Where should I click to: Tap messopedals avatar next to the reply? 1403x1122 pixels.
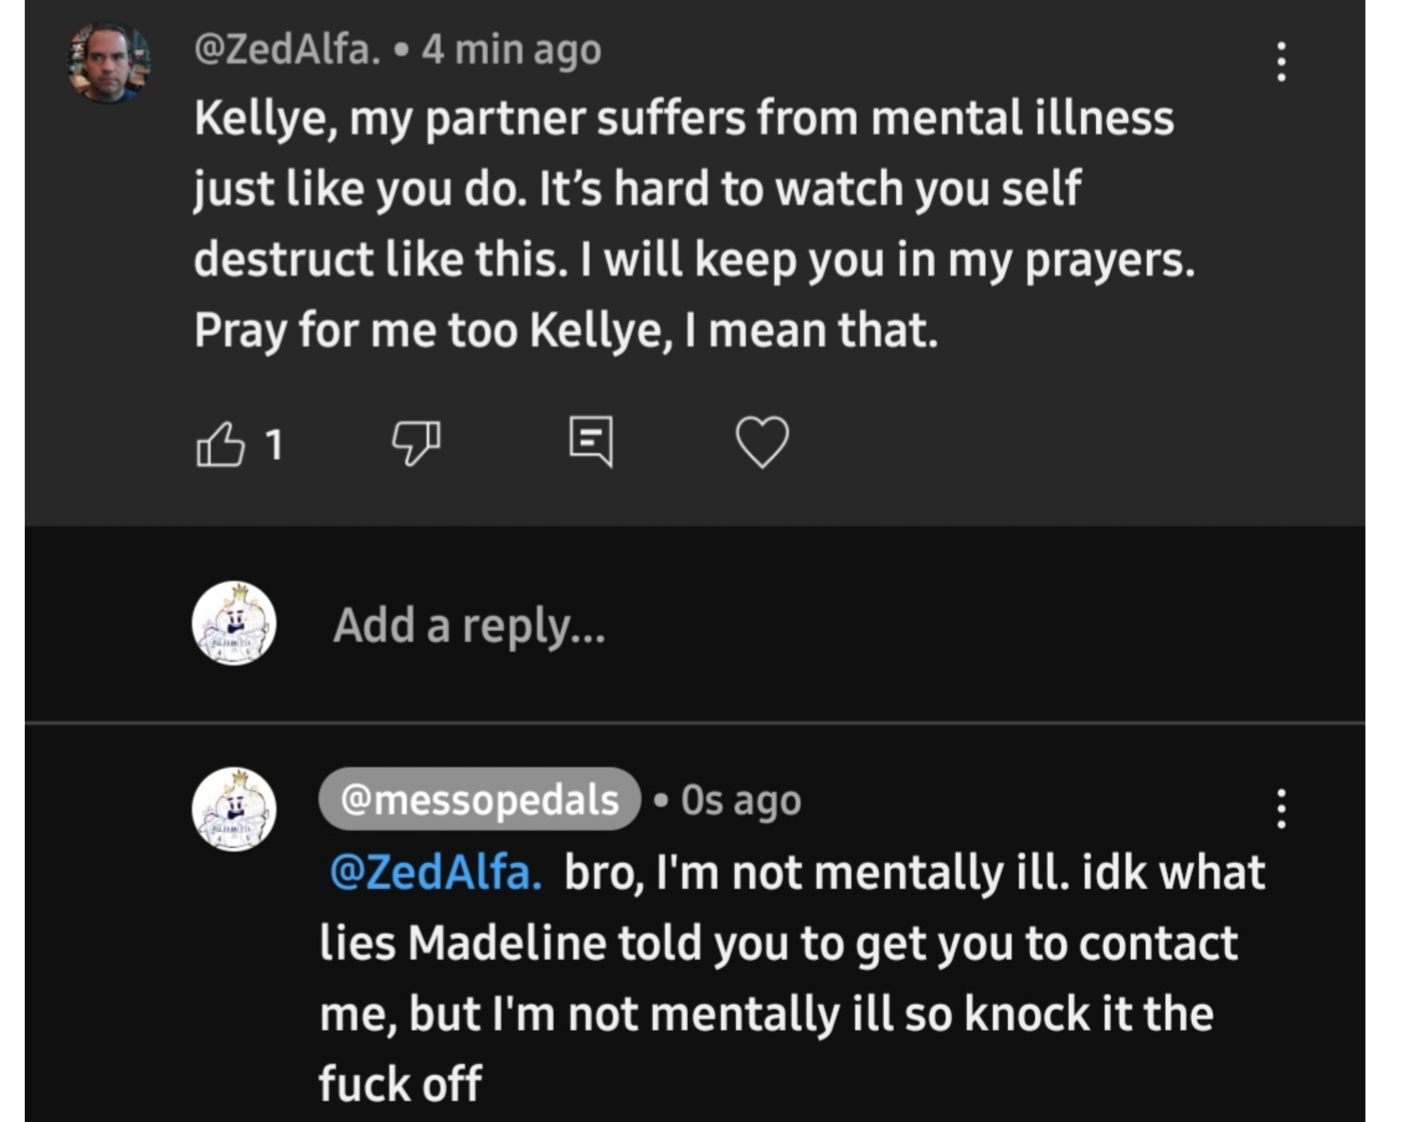point(234,809)
